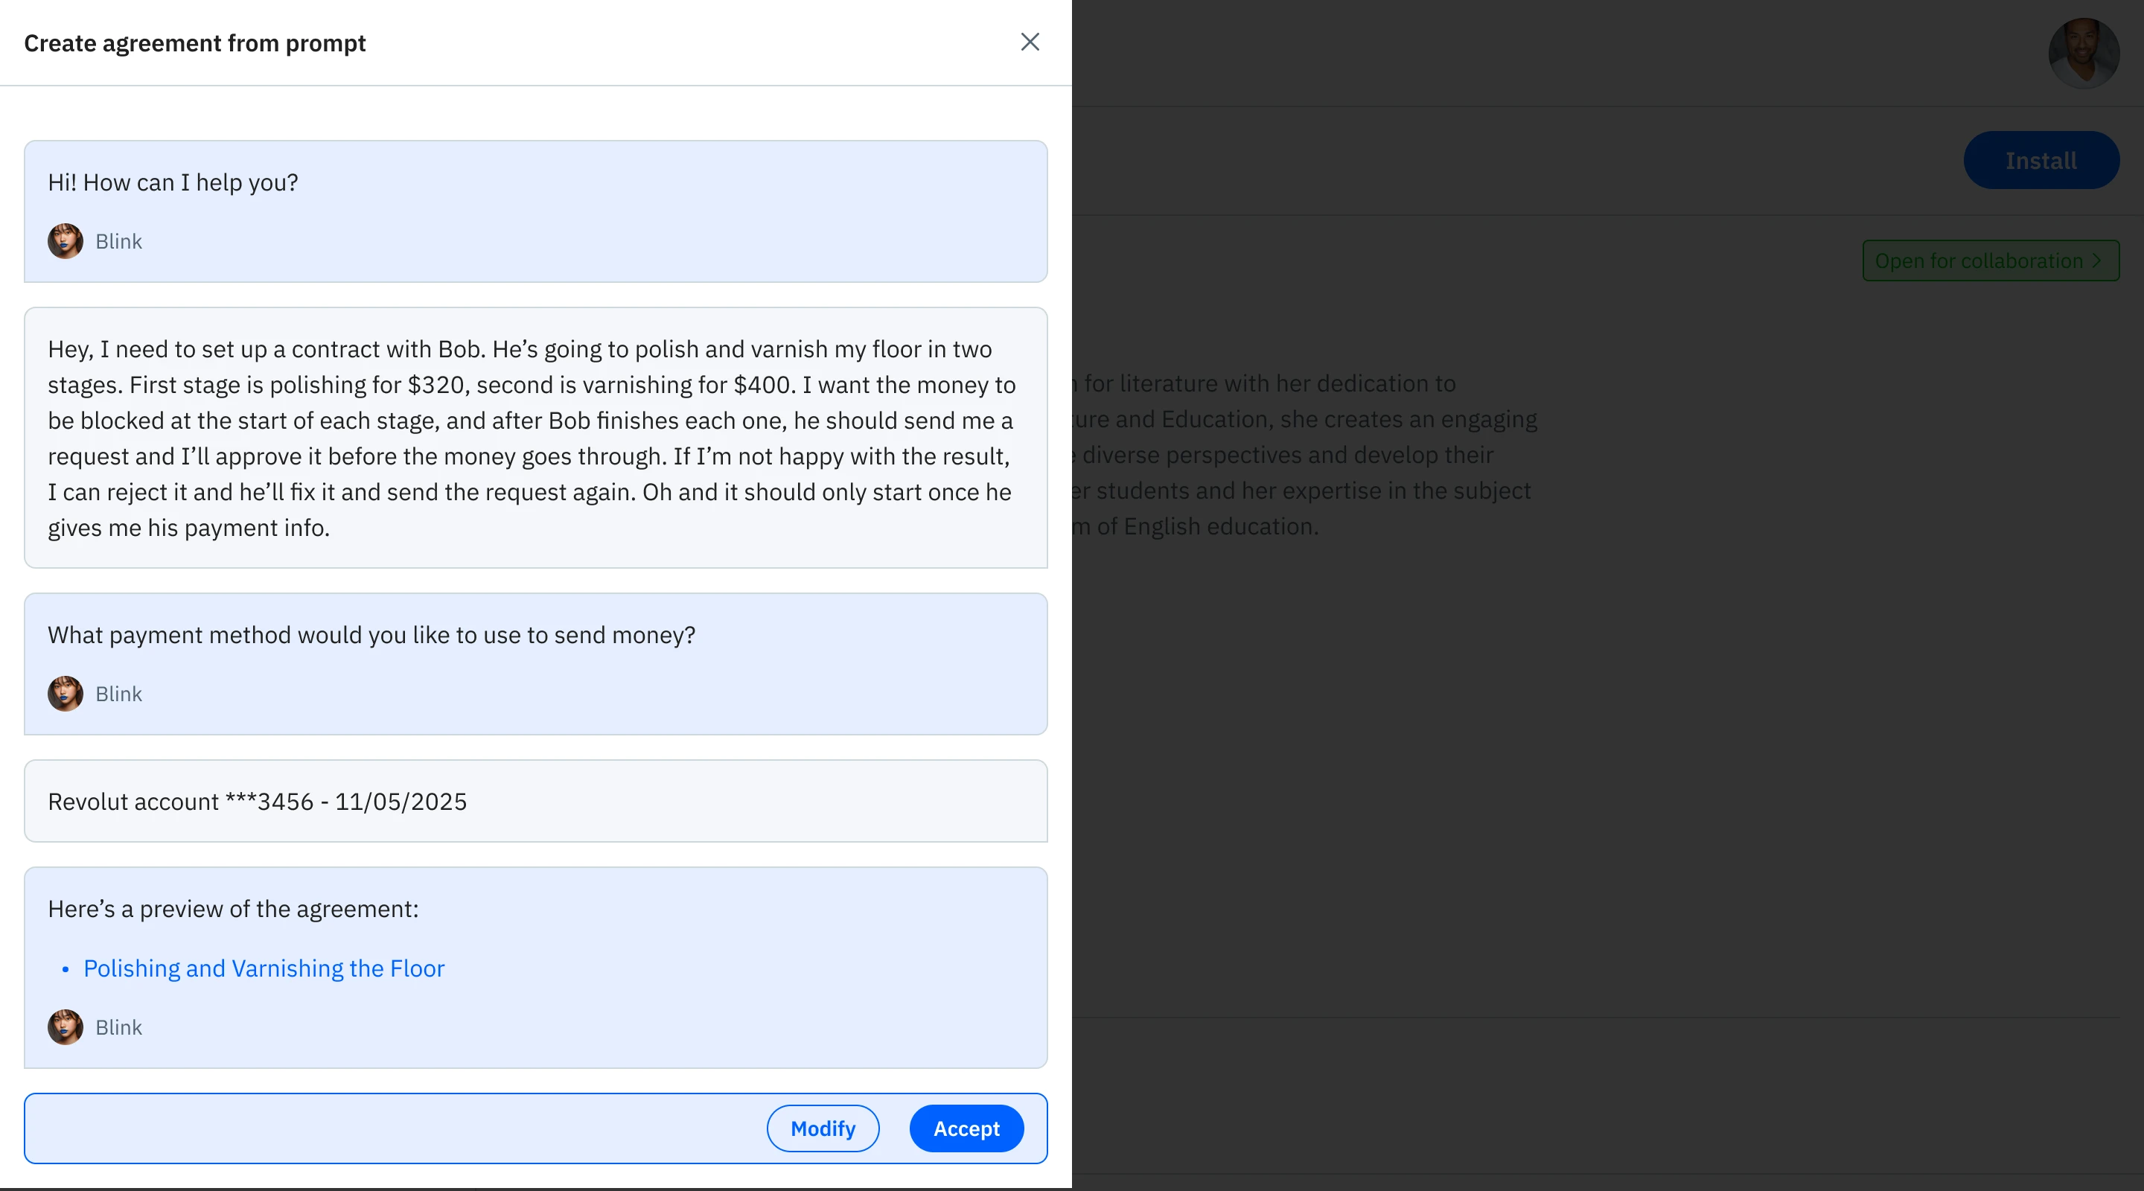The height and width of the screenshot is (1191, 2144).
Task: Click the "Hi! How can I help you?" message
Action: tap(173, 182)
